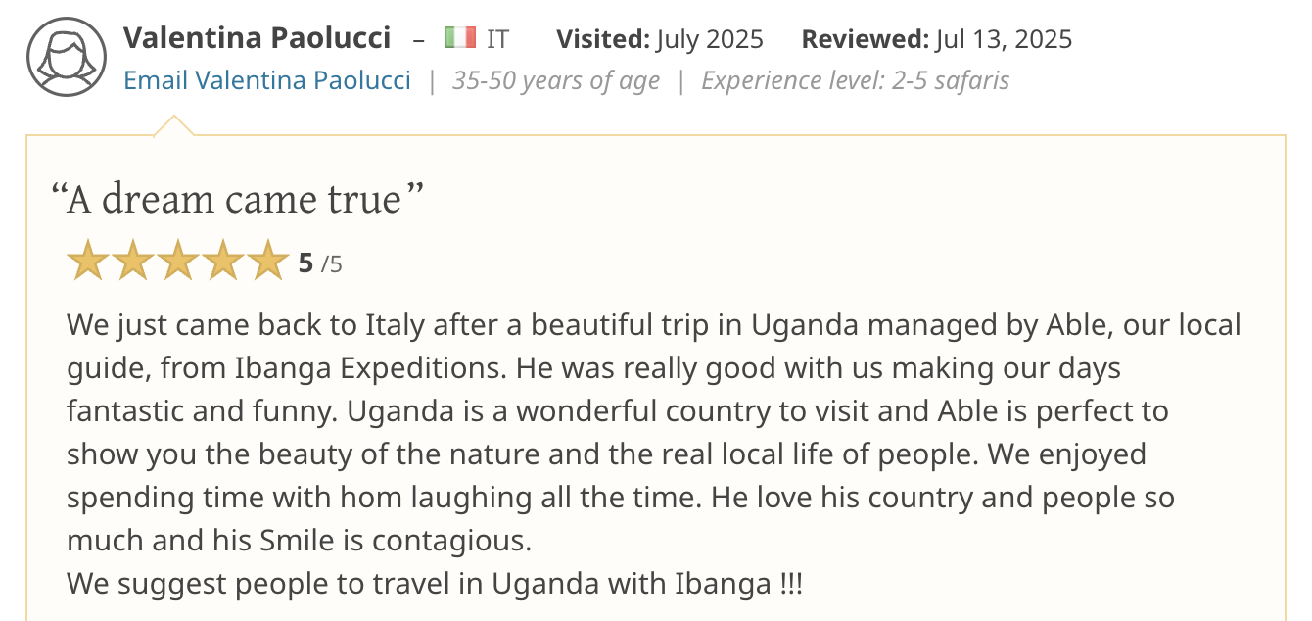This screenshot has width=1312, height=621.
Task: Click the review's first line about Uganda trip
Action: tap(653, 324)
